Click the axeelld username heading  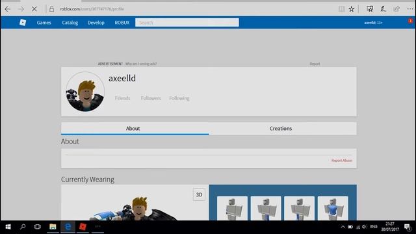[x=122, y=78]
